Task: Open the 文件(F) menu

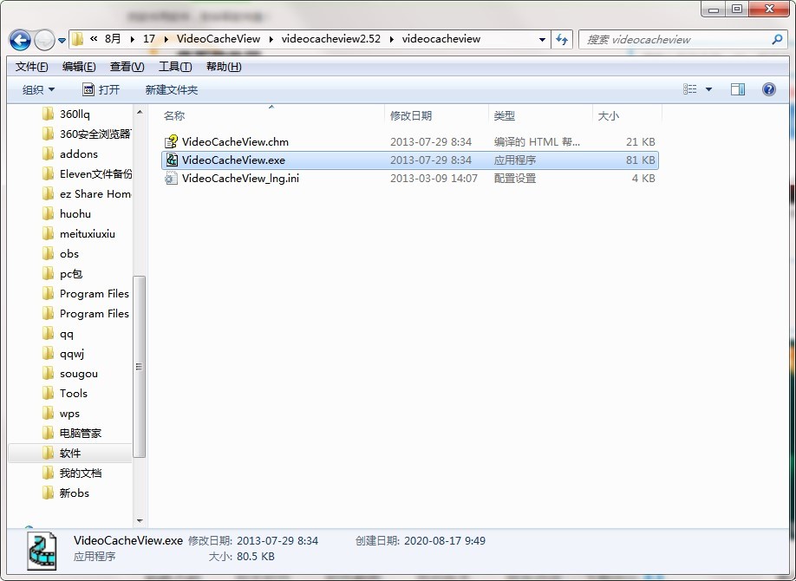Action: [31, 67]
